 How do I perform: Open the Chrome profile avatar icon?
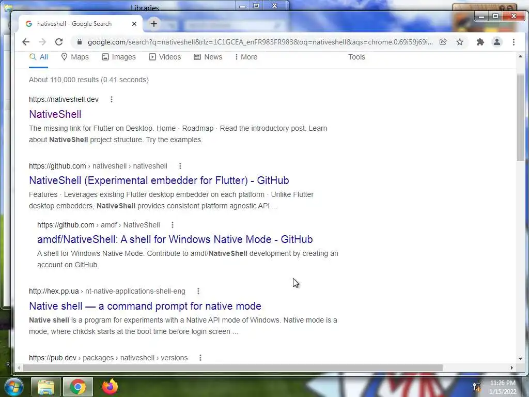pos(496,42)
